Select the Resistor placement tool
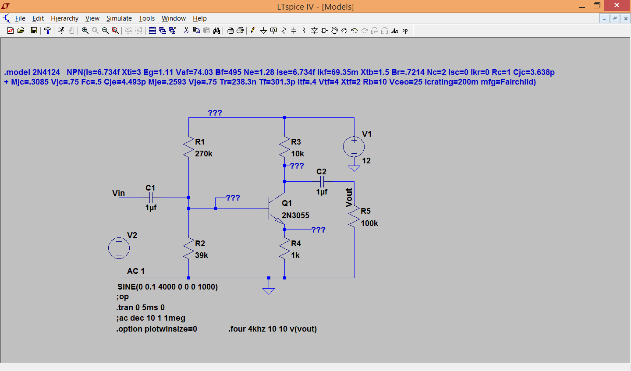 (284, 31)
